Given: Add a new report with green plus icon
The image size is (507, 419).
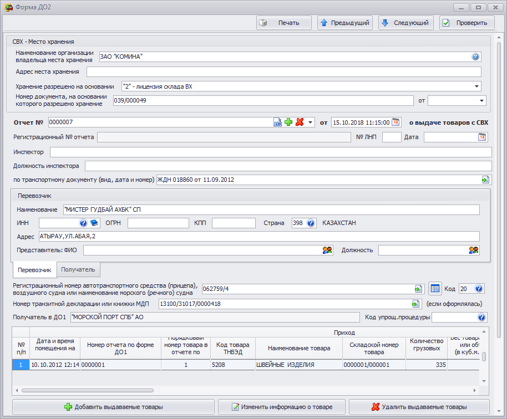Looking at the screenshot, I should tap(288, 122).
